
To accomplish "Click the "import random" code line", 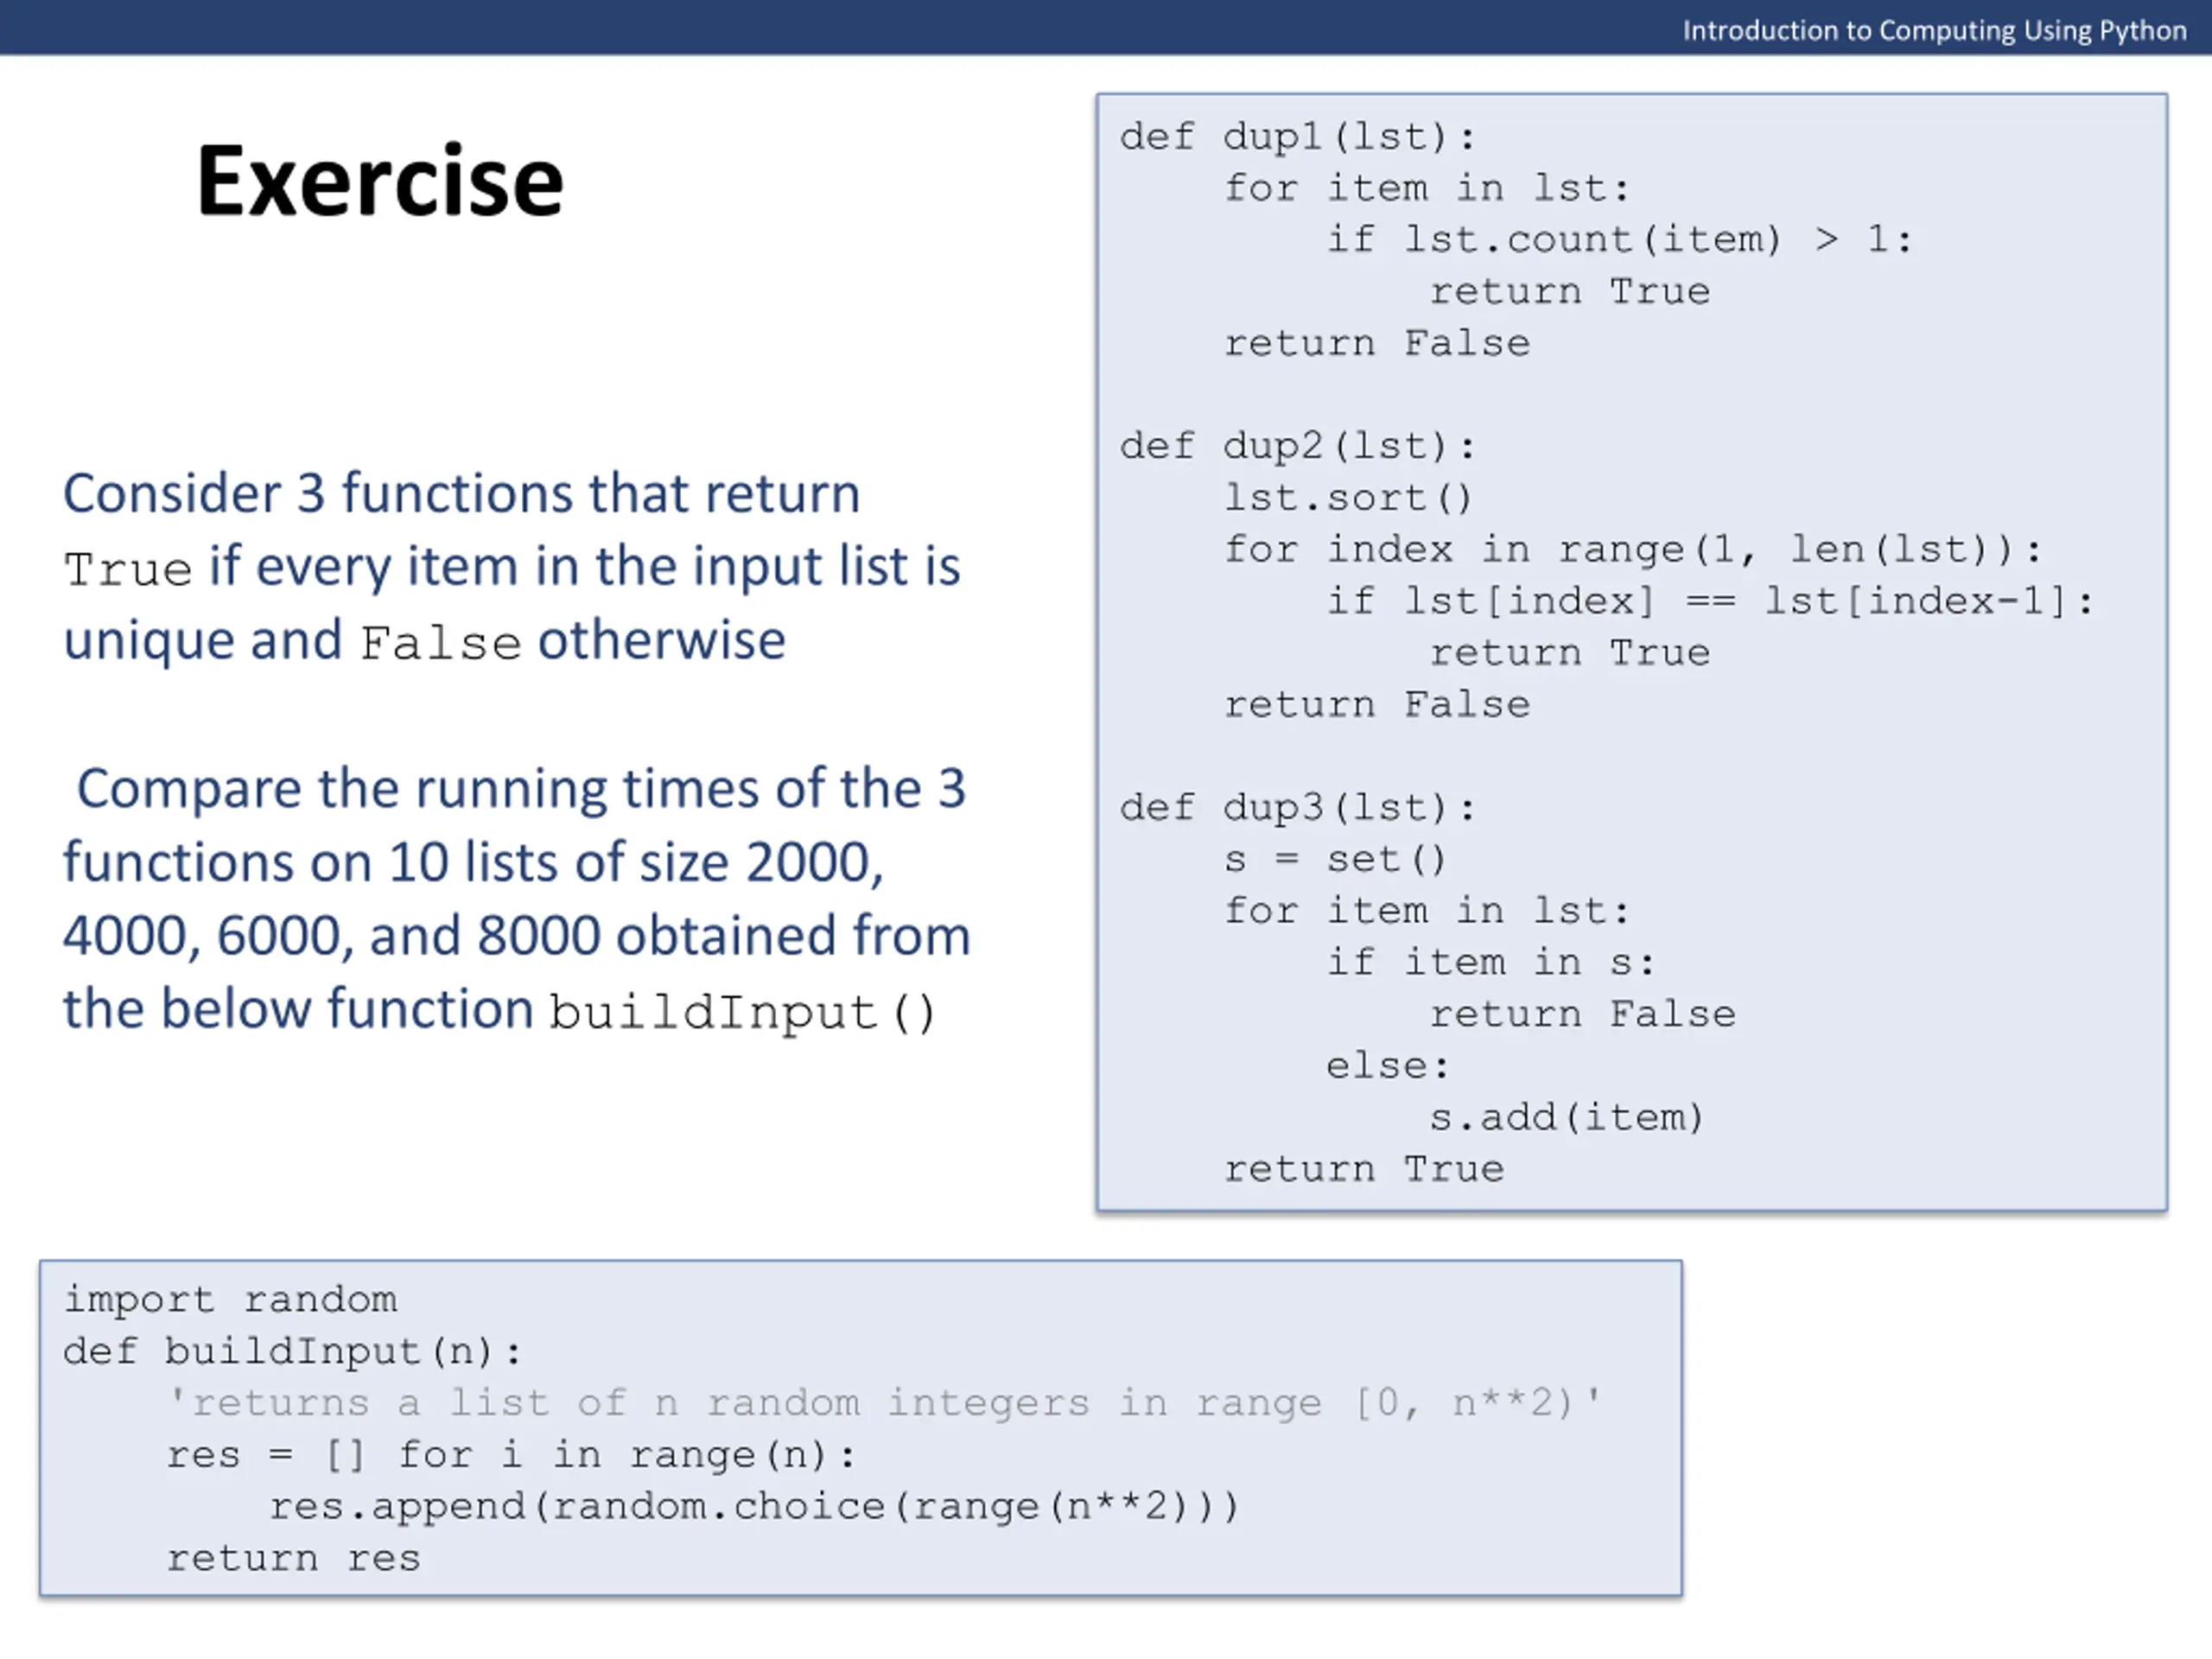I will pos(230,1300).
